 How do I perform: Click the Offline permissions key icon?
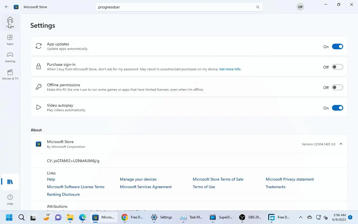[x=39, y=87]
